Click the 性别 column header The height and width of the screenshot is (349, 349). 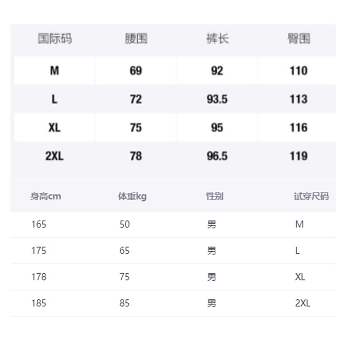(x=214, y=196)
